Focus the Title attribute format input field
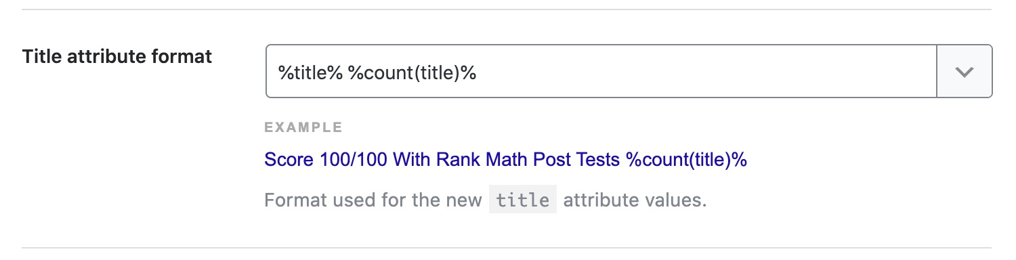This screenshot has width=1016, height=260. (601, 72)
